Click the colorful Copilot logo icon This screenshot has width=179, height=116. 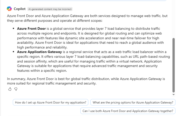pos(9,9)
